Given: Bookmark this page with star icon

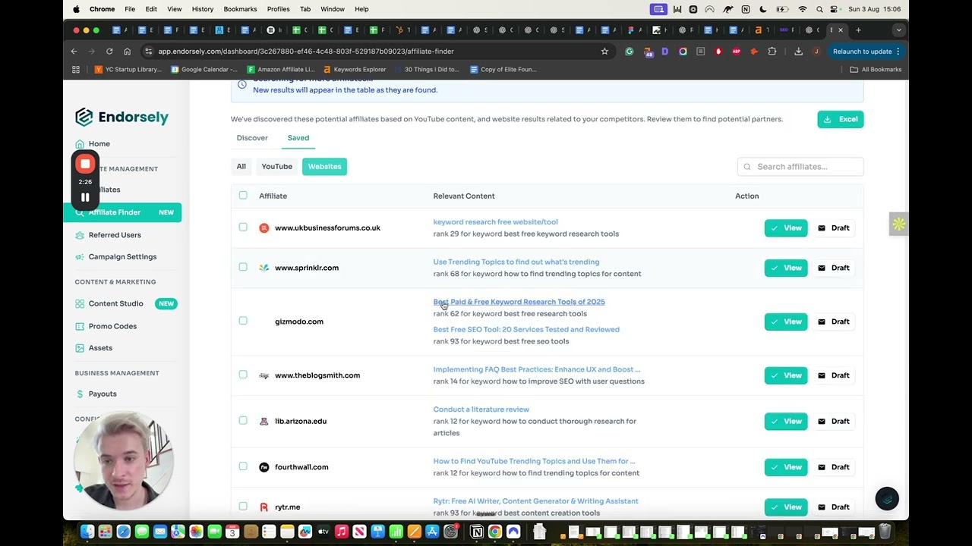Looking at the screenshot, I should tap(604, 52).
